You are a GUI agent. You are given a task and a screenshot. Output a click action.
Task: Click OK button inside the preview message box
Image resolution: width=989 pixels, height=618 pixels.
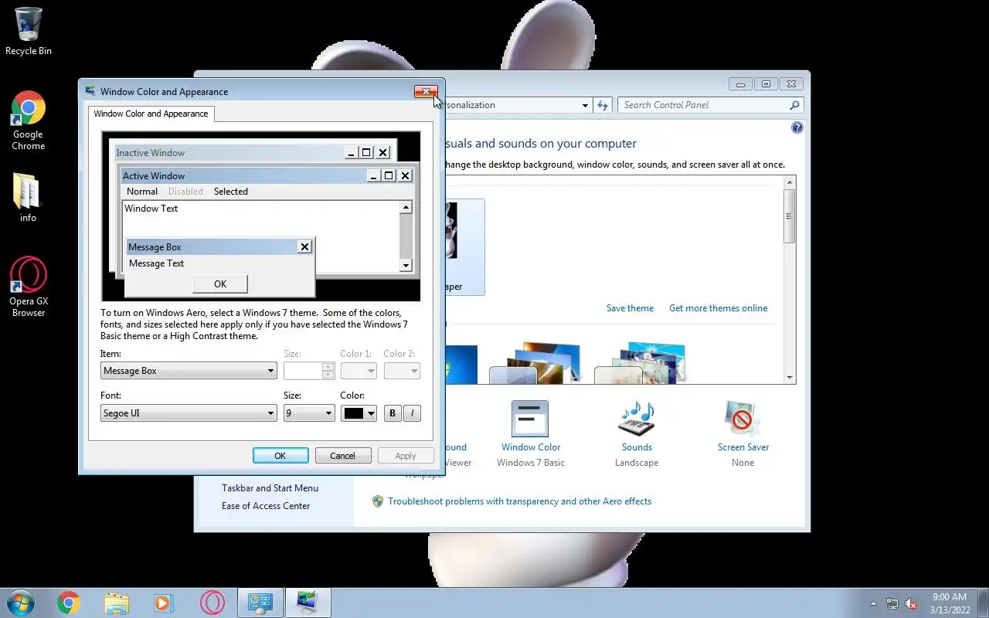point(220,284)
